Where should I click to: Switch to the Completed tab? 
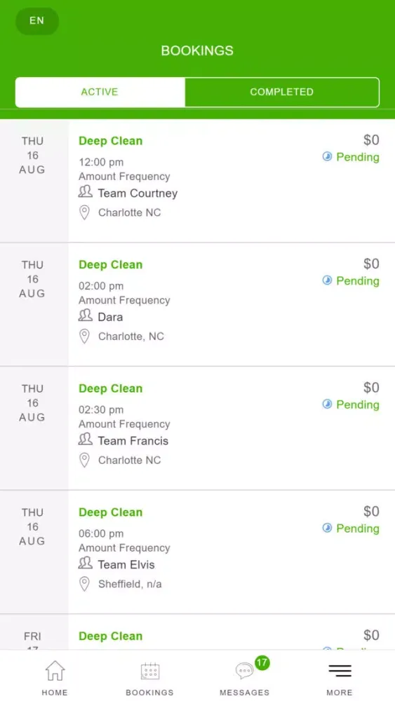point(282,92)
